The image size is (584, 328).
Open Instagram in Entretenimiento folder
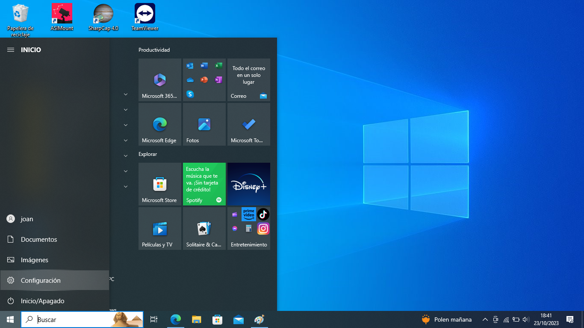263,228
